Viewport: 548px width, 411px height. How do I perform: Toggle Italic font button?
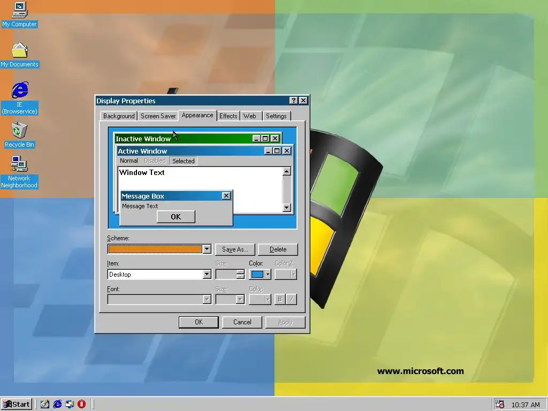coord(292,300)
